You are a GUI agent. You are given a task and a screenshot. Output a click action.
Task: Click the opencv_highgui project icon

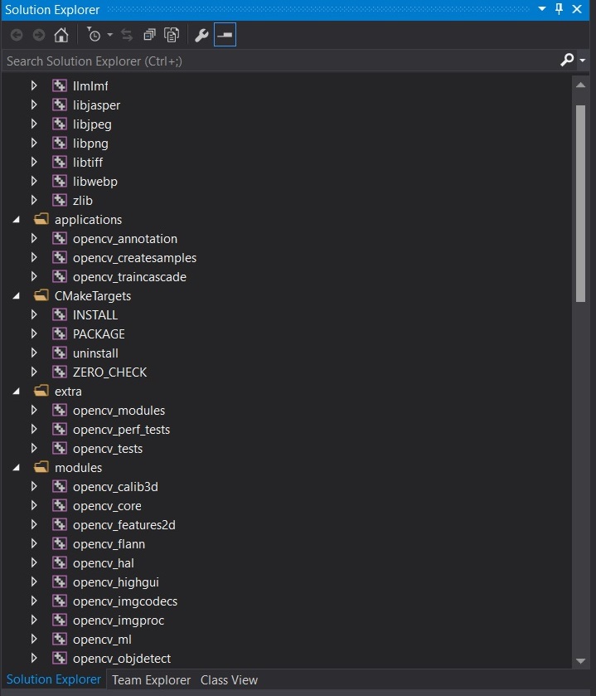coord(60,582)
